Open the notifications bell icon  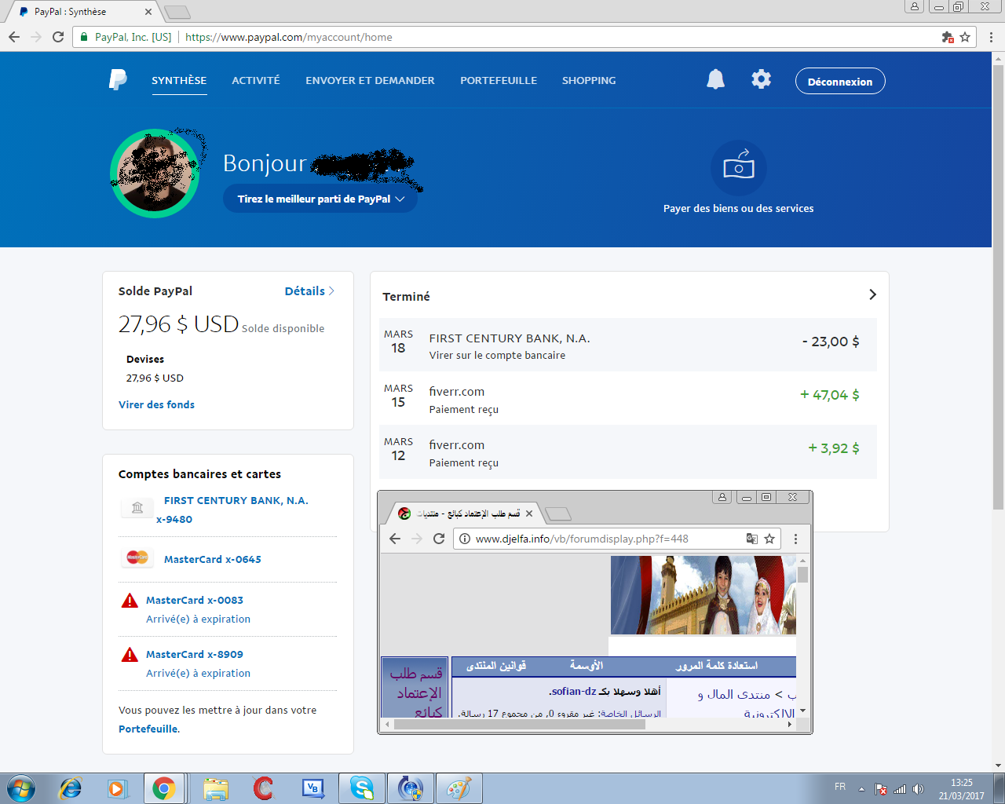tap(715, 79)
